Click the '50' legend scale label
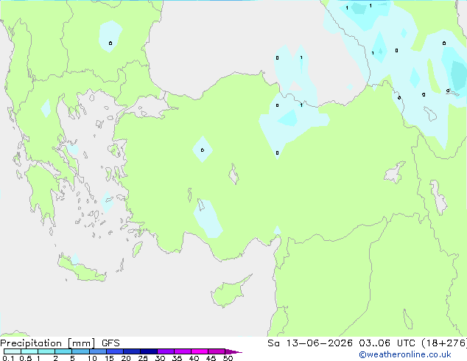Image resolution: width=467 pixels, height=361 pixels. tap(228, 358)
